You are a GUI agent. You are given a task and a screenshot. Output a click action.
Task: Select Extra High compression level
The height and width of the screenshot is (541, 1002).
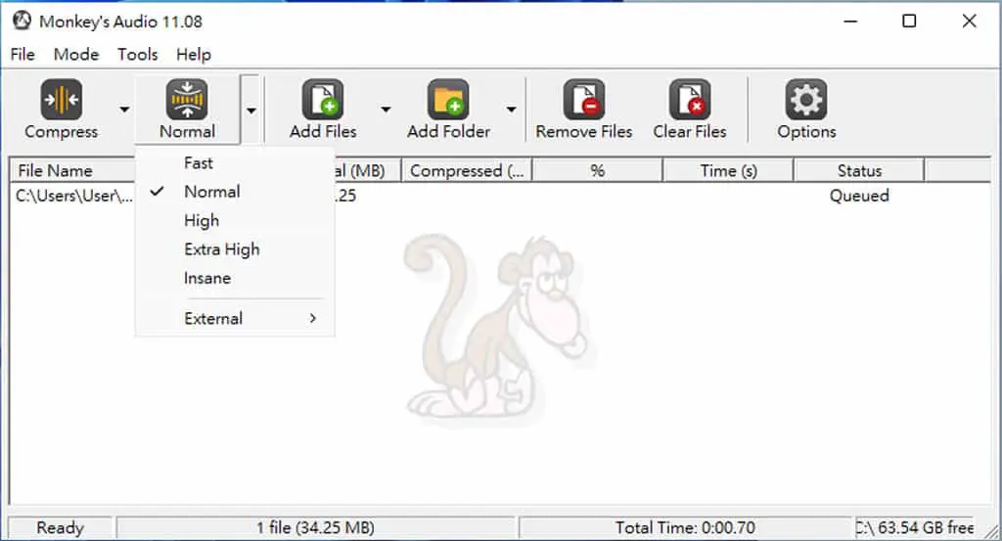pos(235,249)
